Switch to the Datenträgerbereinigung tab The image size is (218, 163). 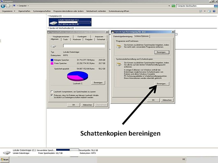123,36
